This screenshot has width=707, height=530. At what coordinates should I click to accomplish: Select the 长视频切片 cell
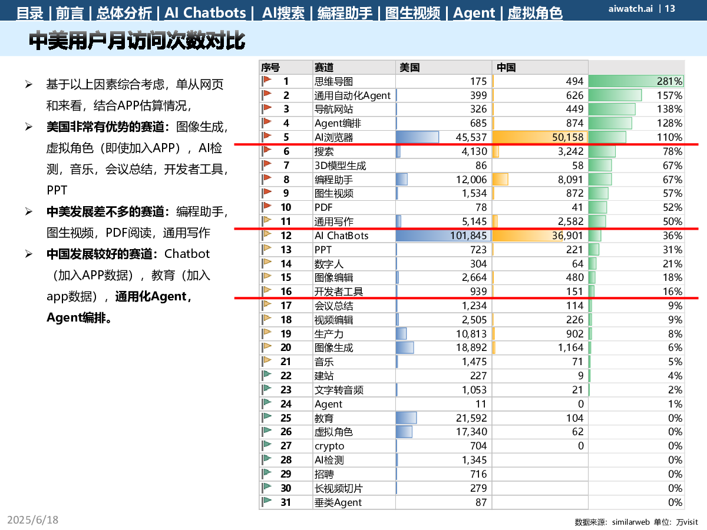click(x=353, y=488)
